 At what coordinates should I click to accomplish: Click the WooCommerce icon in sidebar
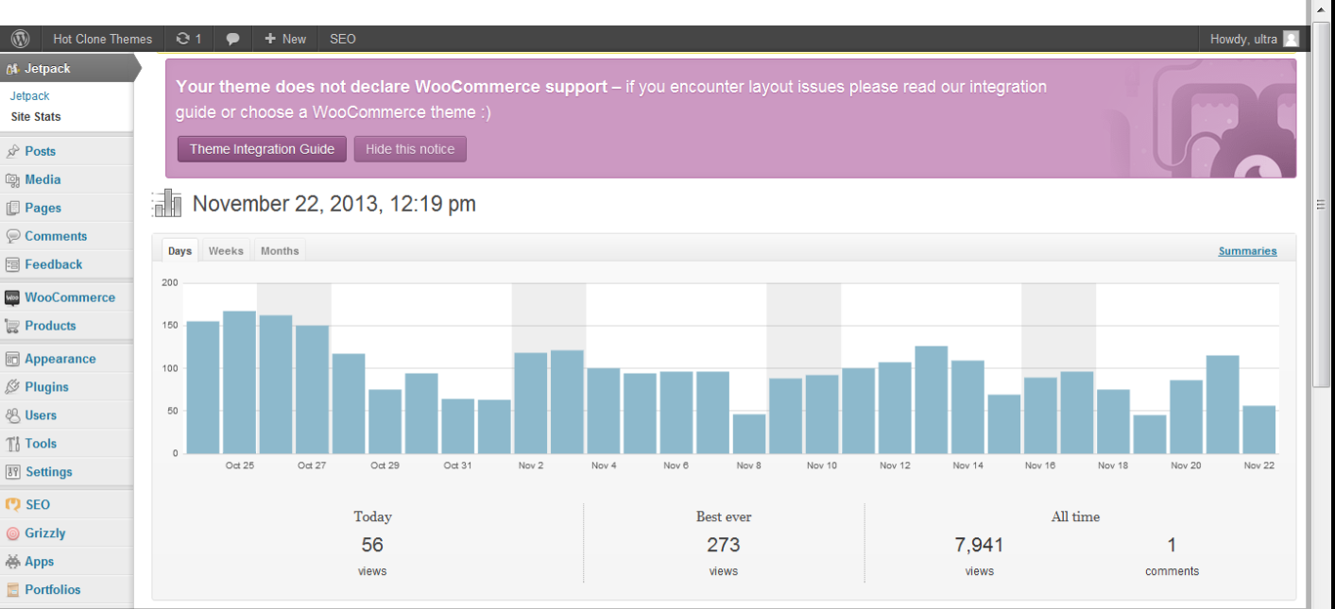tap(12, 297)
